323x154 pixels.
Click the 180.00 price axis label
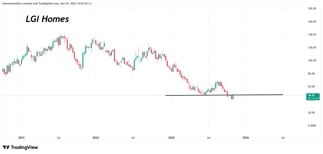[312, 9]
